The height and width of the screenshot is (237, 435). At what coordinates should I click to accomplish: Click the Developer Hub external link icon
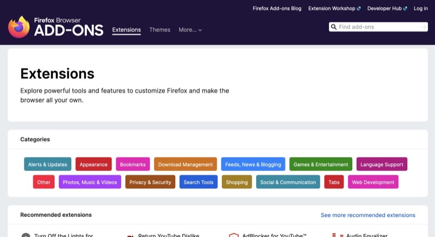click(405, 8)
